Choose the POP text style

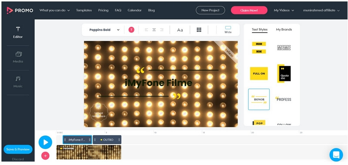click(x=259, y=123)
